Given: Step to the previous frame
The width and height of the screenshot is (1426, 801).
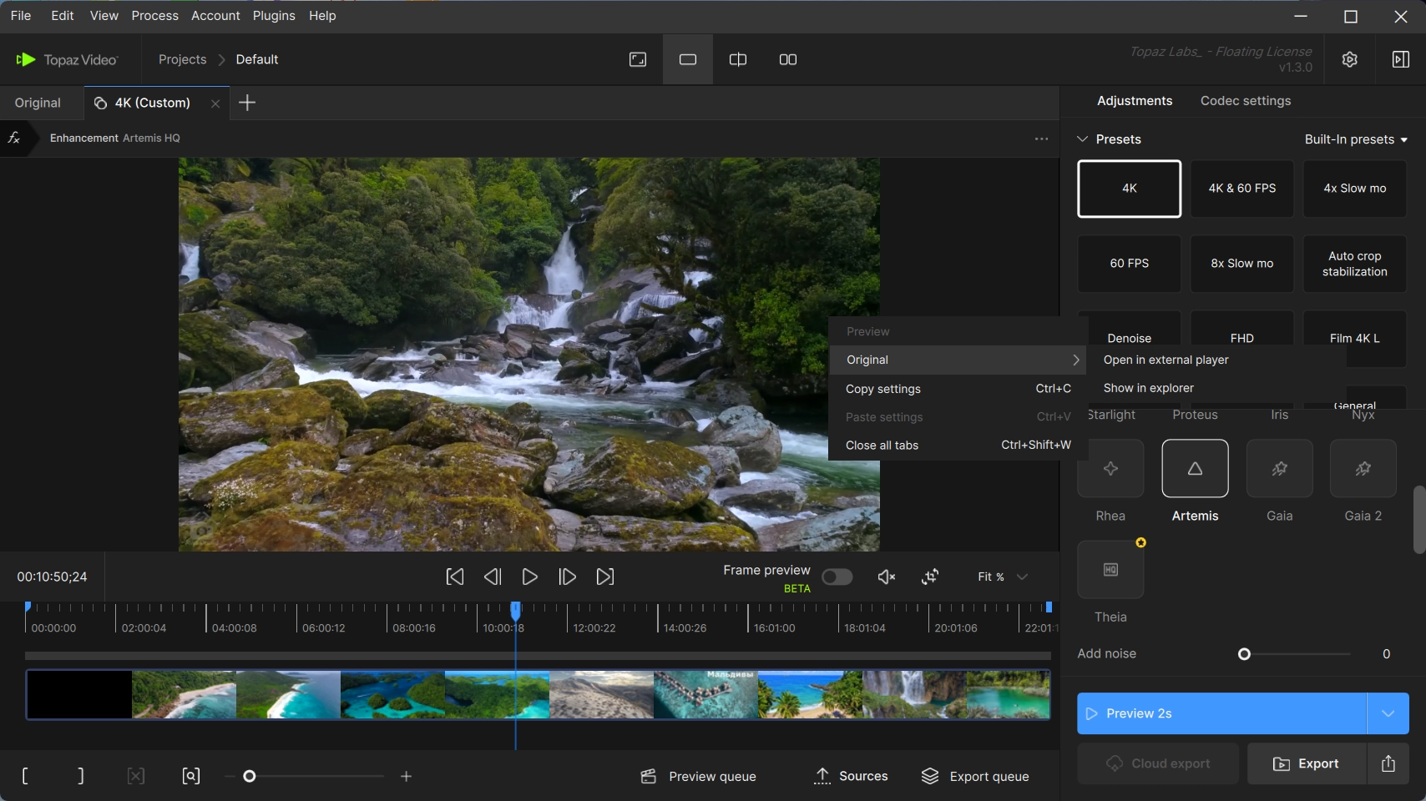Looking at the screenshot, I should (493, 577).
